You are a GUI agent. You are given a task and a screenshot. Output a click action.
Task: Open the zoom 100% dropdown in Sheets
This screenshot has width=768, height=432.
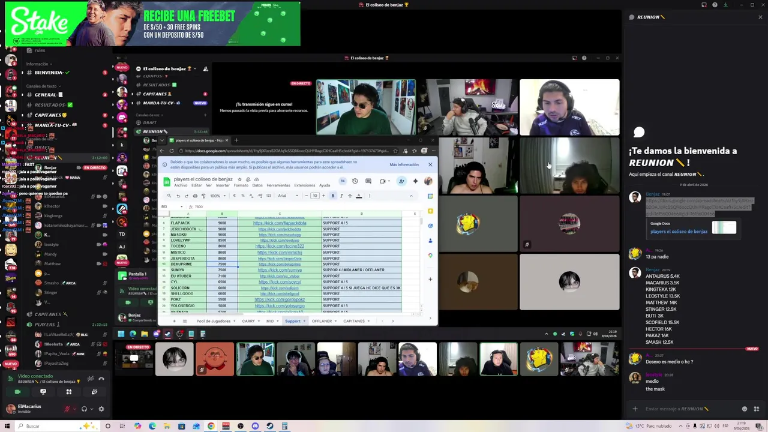(218, 196)
